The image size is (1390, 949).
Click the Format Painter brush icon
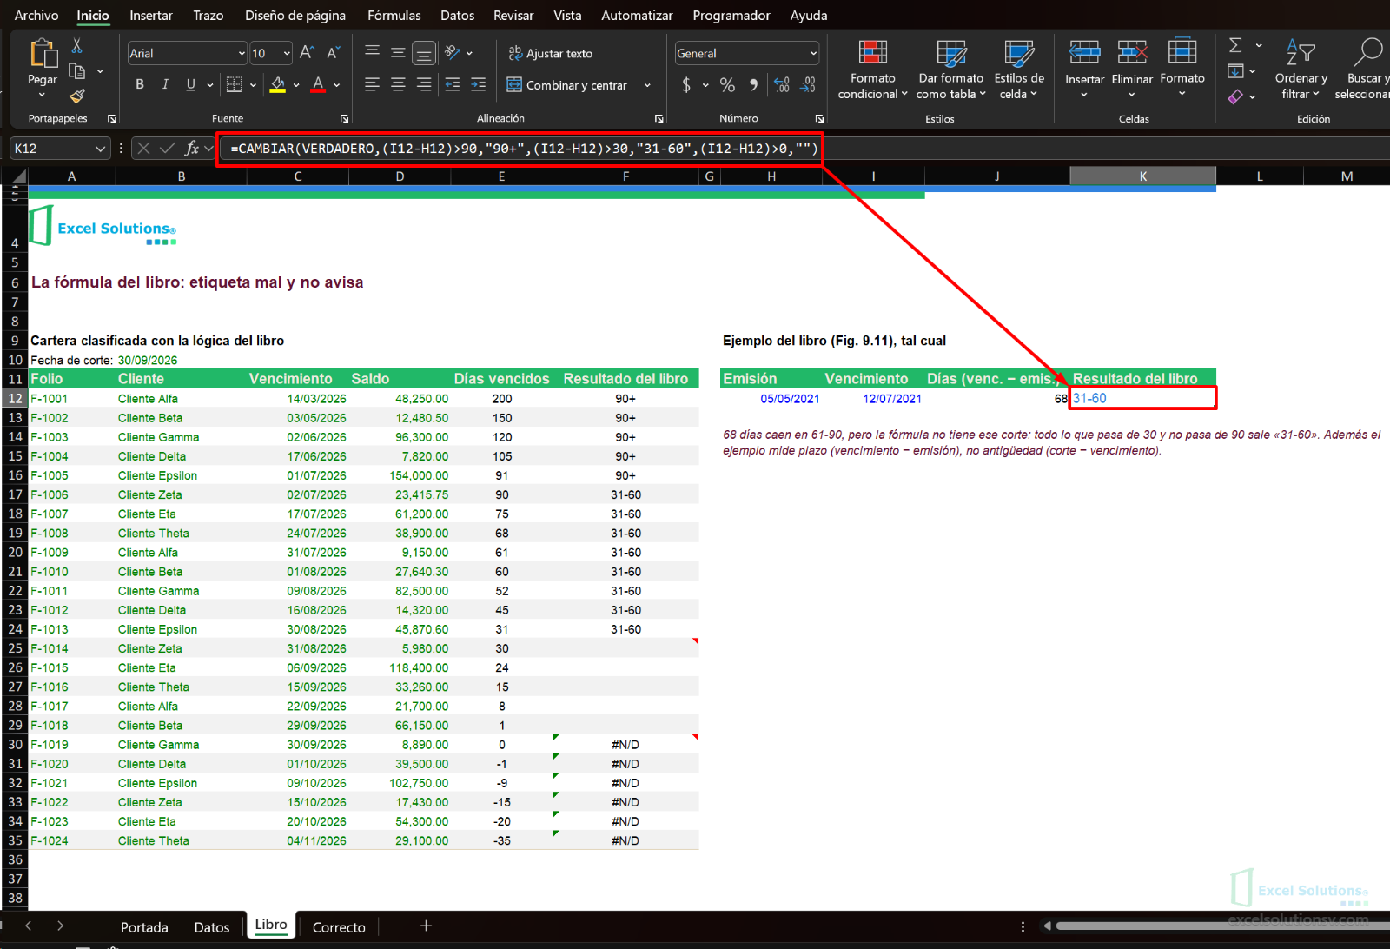tap(77, 96)
